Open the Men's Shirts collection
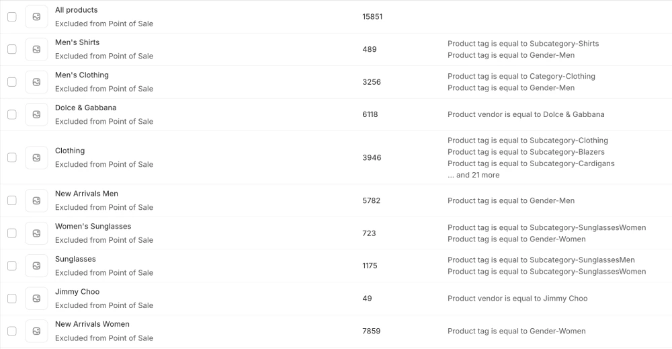The width and height of the screenshot is (672, 349). coord(77,42)
